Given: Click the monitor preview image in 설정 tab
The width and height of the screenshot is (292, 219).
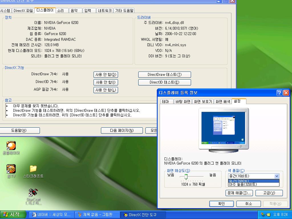Looking at the screenshot, I should 224,130.
